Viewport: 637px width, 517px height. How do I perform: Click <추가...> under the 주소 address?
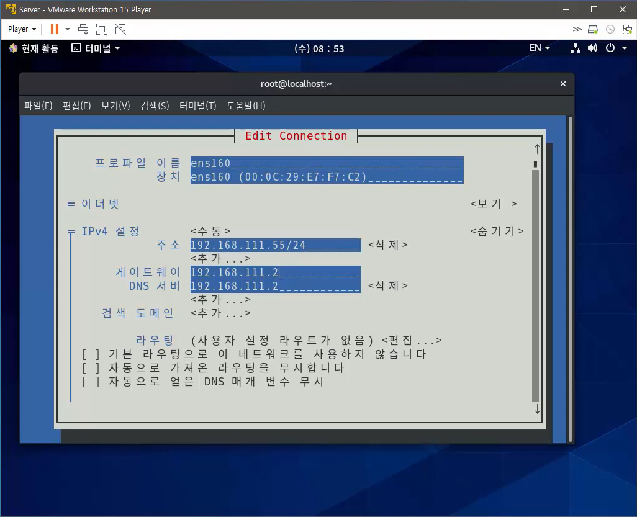point(220,258)
